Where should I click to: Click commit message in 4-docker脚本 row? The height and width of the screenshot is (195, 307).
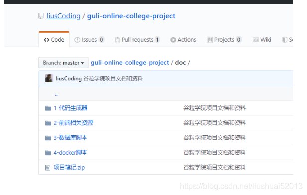[214, 153]
